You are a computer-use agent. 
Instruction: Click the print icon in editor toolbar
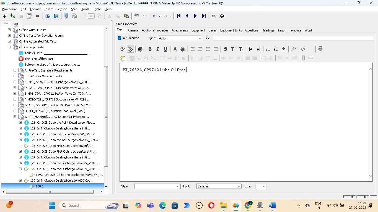click(320, 49)
